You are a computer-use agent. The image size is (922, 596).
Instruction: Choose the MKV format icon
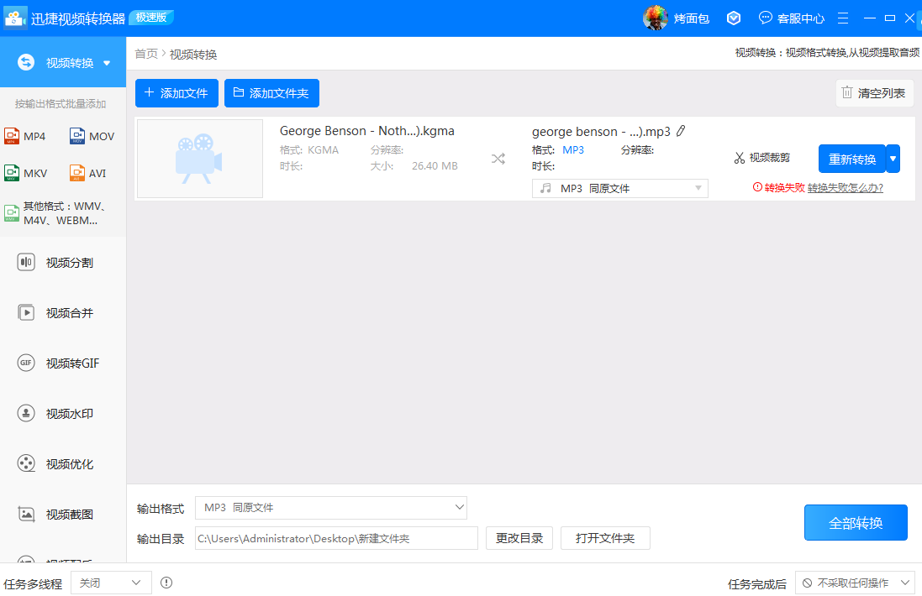tap(12, 173)
